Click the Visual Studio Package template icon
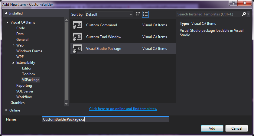 (x=77, y=49)
